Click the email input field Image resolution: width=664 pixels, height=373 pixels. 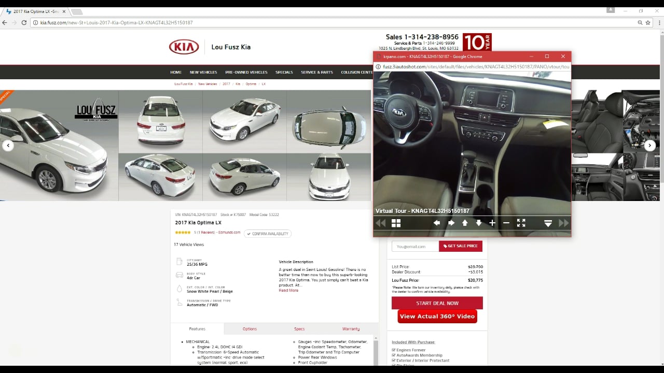415,246
